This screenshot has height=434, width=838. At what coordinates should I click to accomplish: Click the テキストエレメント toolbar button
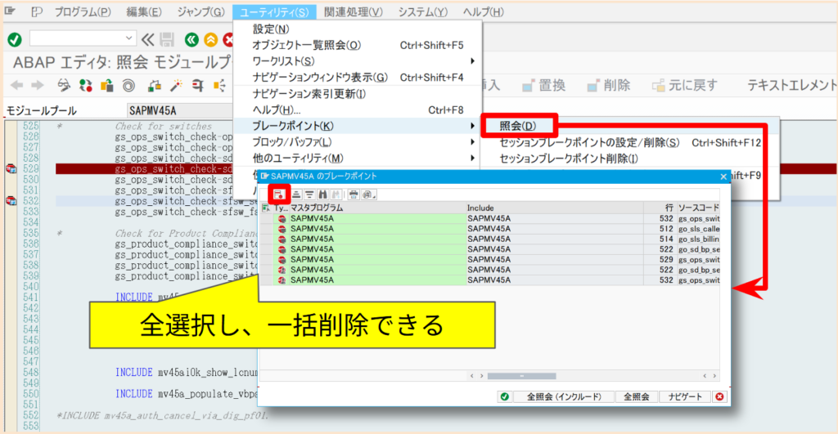click(791, 86)
